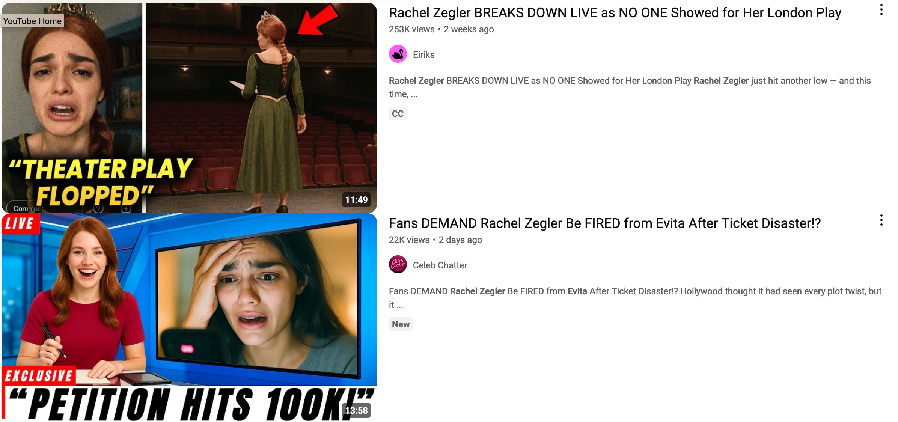
Task: Click description snippet of London Play video
Action: coord(630,87)
